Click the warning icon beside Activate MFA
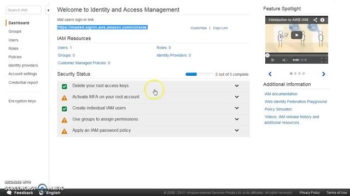 [65, 98]
